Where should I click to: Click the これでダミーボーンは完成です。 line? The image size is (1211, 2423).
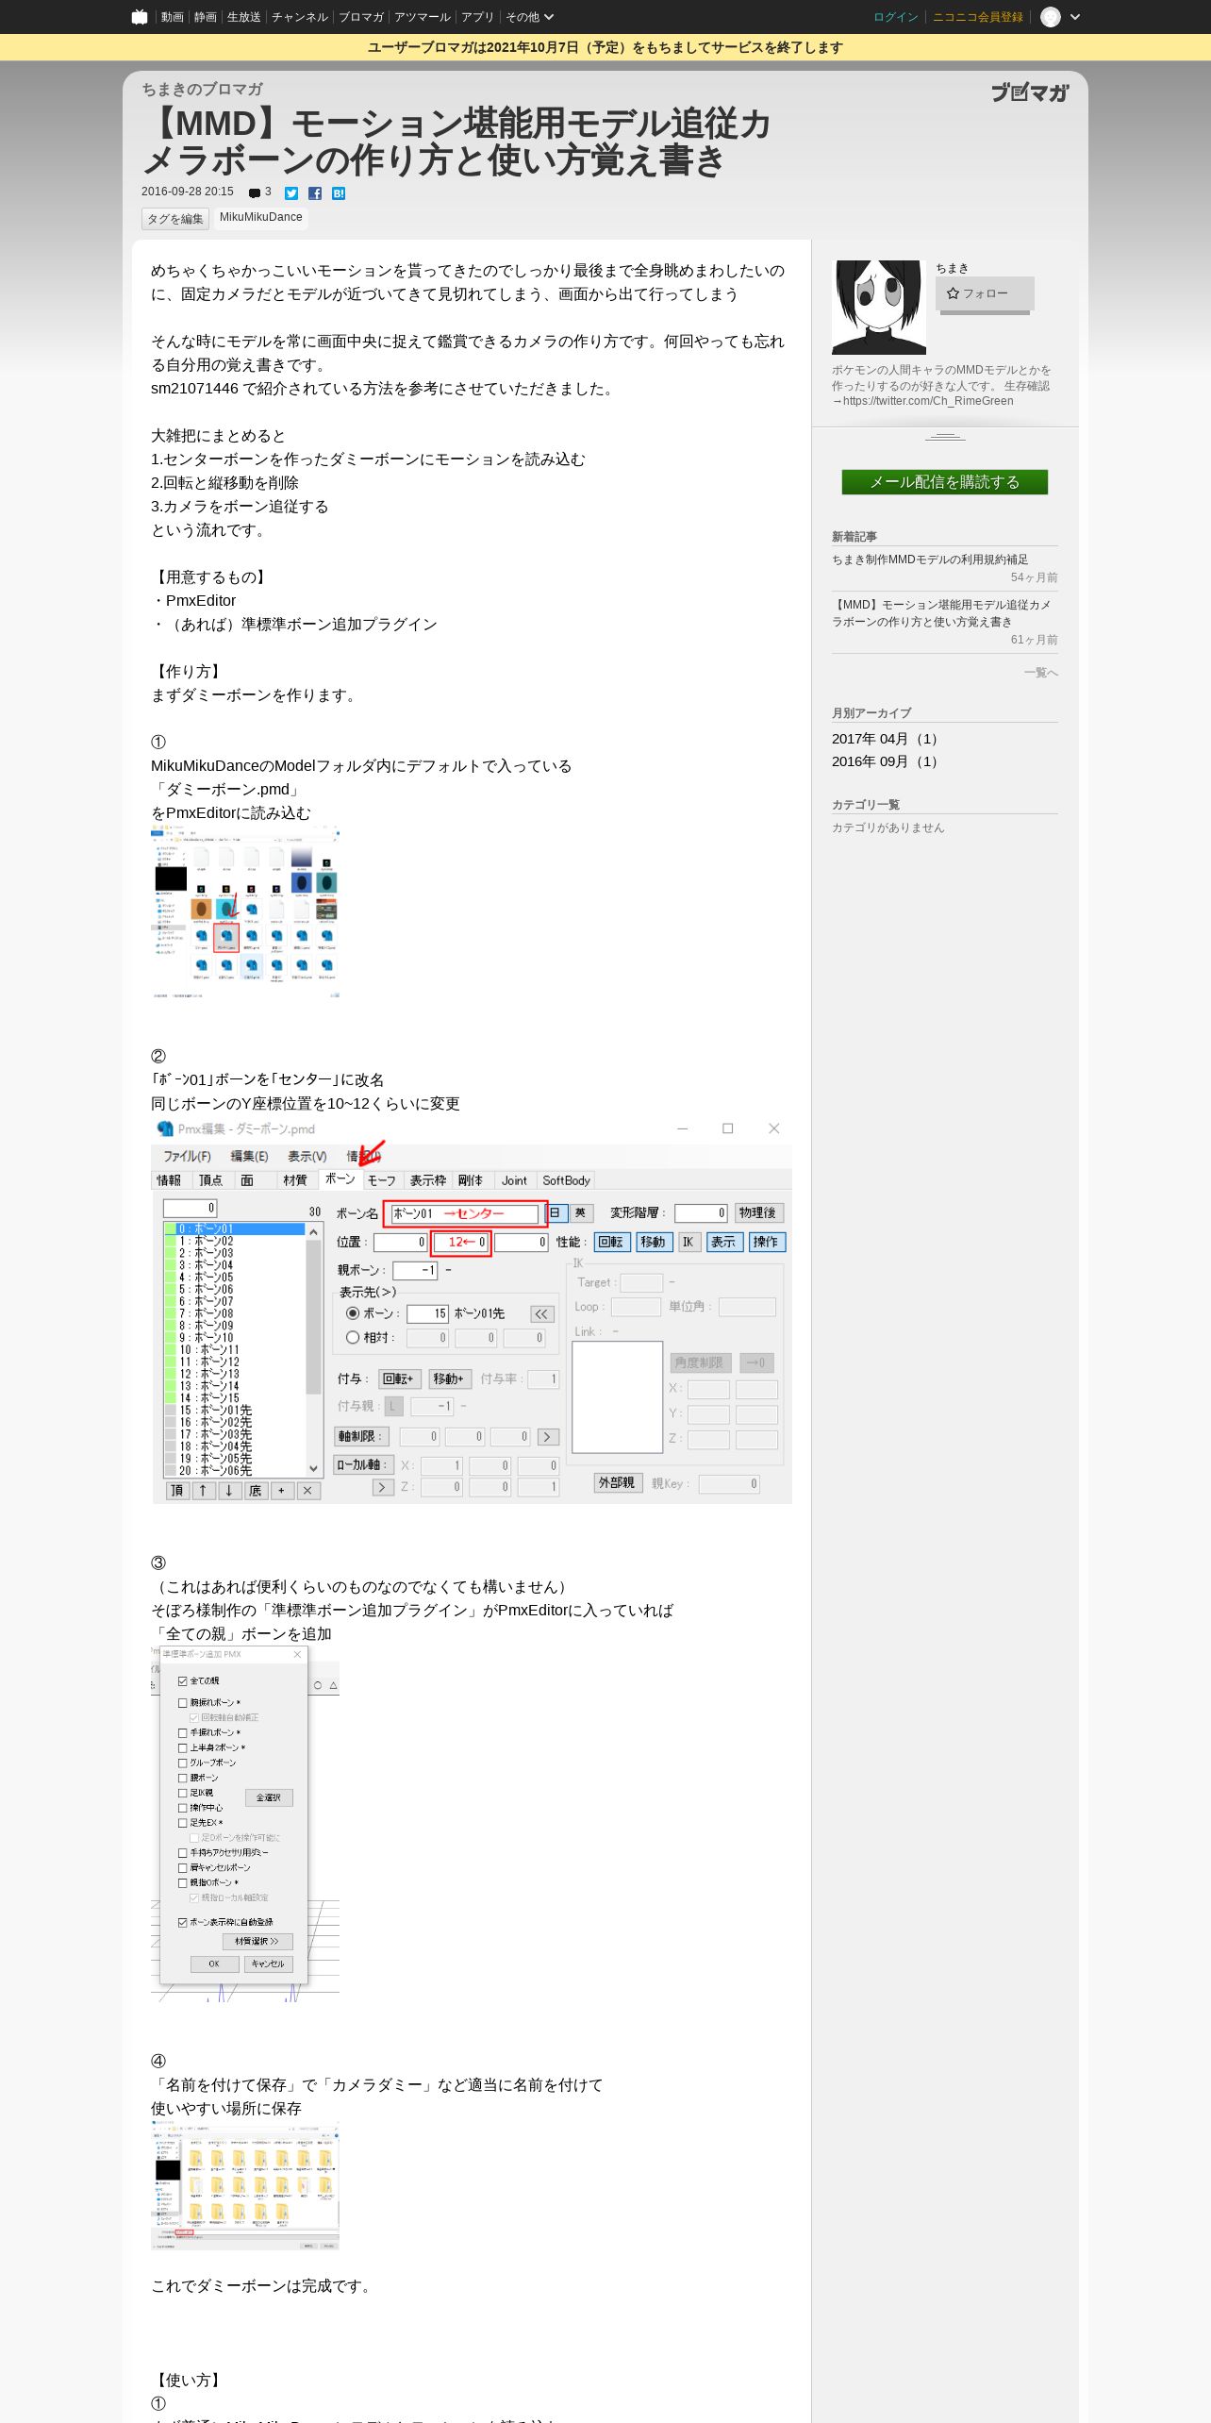[x=264, y=2286]
